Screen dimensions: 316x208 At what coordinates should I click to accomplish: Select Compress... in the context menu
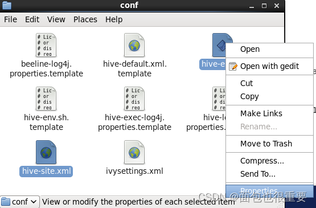270,161
